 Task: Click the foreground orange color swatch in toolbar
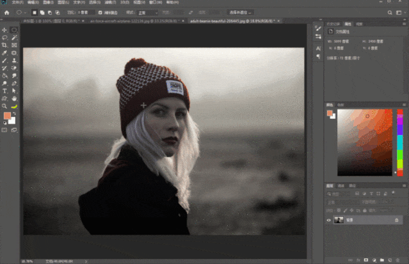(x=7, y=116)
